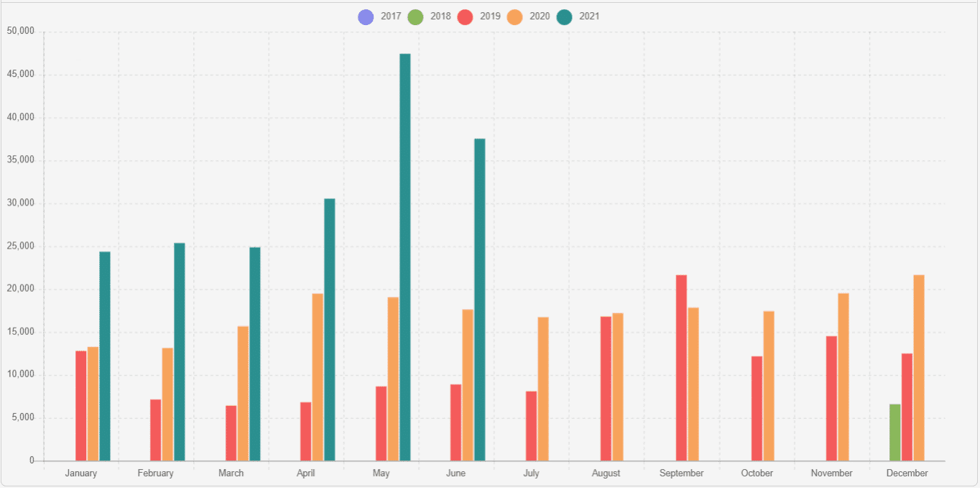Click the orange July 2020 bar
The height and width of the screenshot is (490, 980).
(x=543, y=389)
